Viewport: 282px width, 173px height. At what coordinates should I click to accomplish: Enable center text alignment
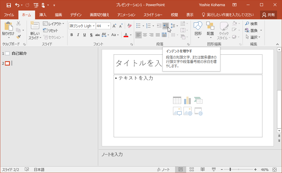click(145, 35)
